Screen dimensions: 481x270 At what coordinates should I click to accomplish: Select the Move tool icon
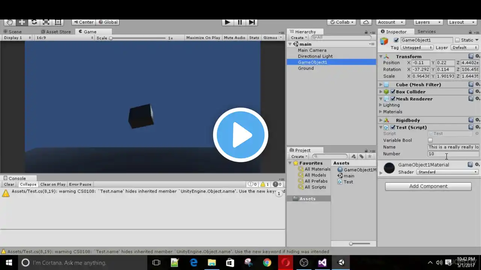[x=22, y=22]
